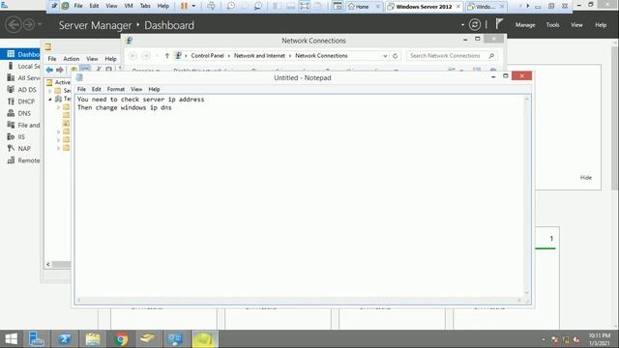The height and width of the screenshot is (348, 619).
Task: Click the VMware manage snapshots icon
Action: 258,6
